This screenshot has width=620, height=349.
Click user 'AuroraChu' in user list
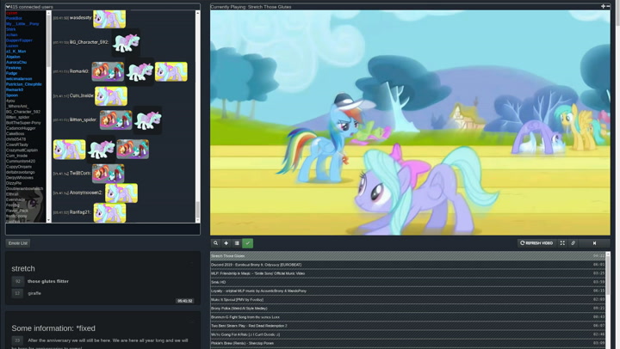16,63
